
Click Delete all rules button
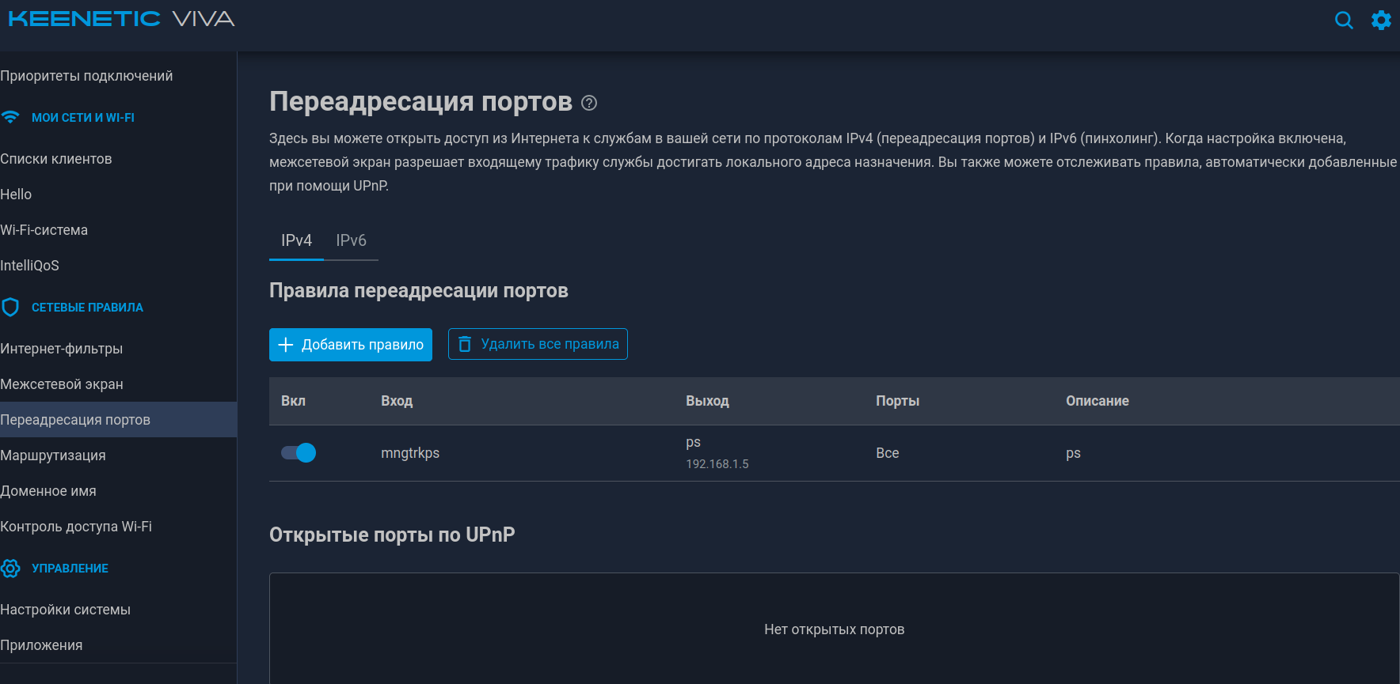[538, 345]
